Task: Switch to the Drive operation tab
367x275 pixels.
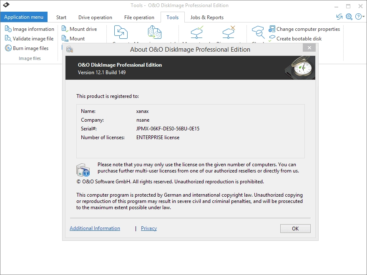Action: tap(95, 17)
